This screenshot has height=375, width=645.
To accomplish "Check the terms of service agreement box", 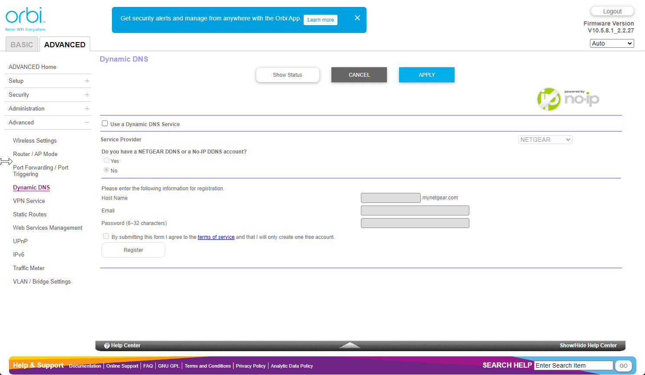I will click(x=106, y=236).
